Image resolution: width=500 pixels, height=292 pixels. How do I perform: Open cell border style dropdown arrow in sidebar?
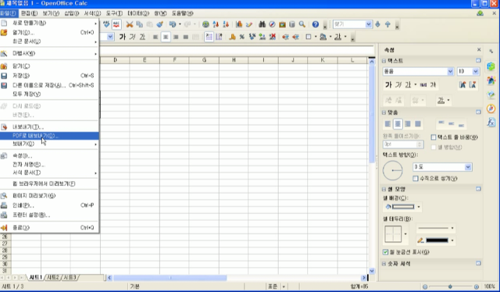[405, 234]
